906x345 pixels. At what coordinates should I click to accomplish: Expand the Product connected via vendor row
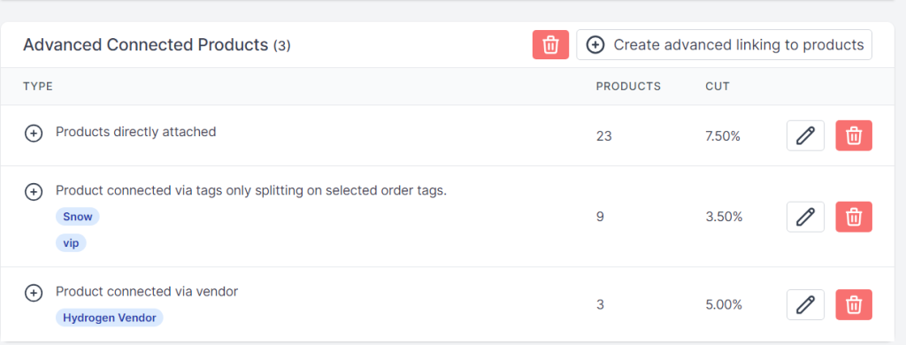(34, 293)
